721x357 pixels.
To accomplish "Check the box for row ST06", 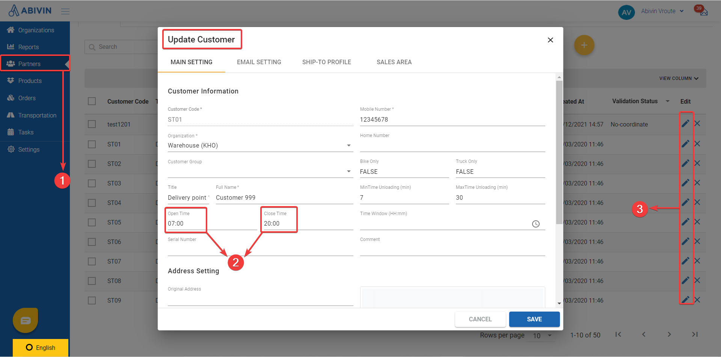I will coord(92,242).
